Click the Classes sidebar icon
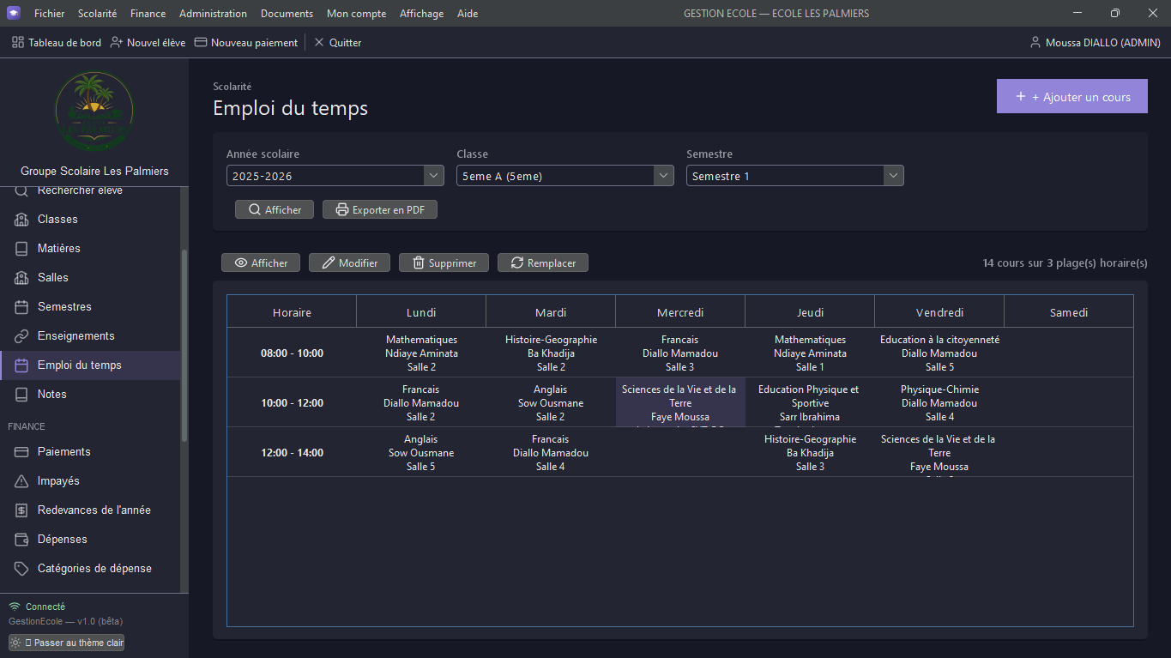This screenshot has height=658, width=1171. tap(21, 220)
